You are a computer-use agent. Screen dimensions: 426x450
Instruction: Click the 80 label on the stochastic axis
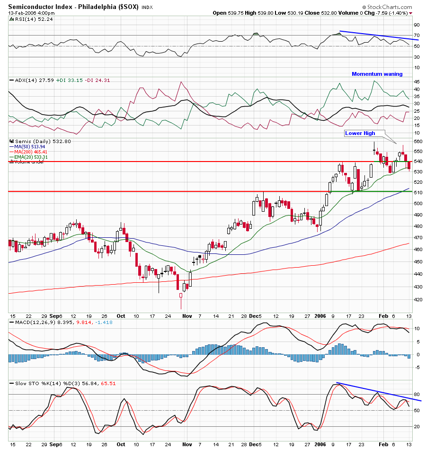click(417, 394)
